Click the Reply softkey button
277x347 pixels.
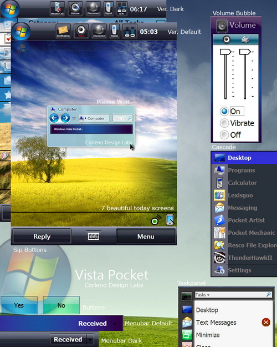pyautogui.click(x=42, y=237)
